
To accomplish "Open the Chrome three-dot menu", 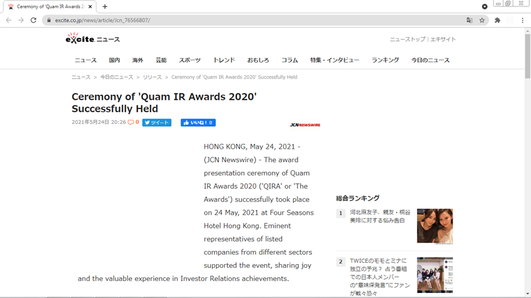I will point(523,20).
